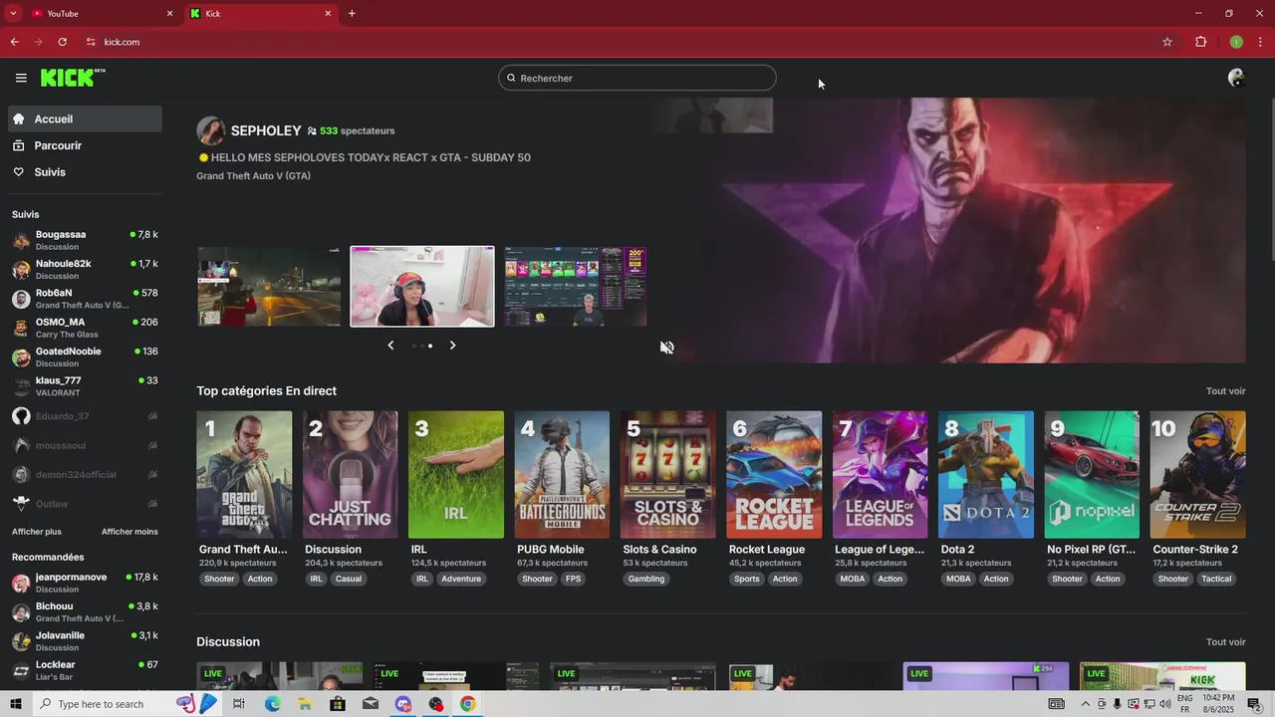1275x717 pixels.
Task: Open offline channel moussaoui
Action: click(x=85, y=445)
